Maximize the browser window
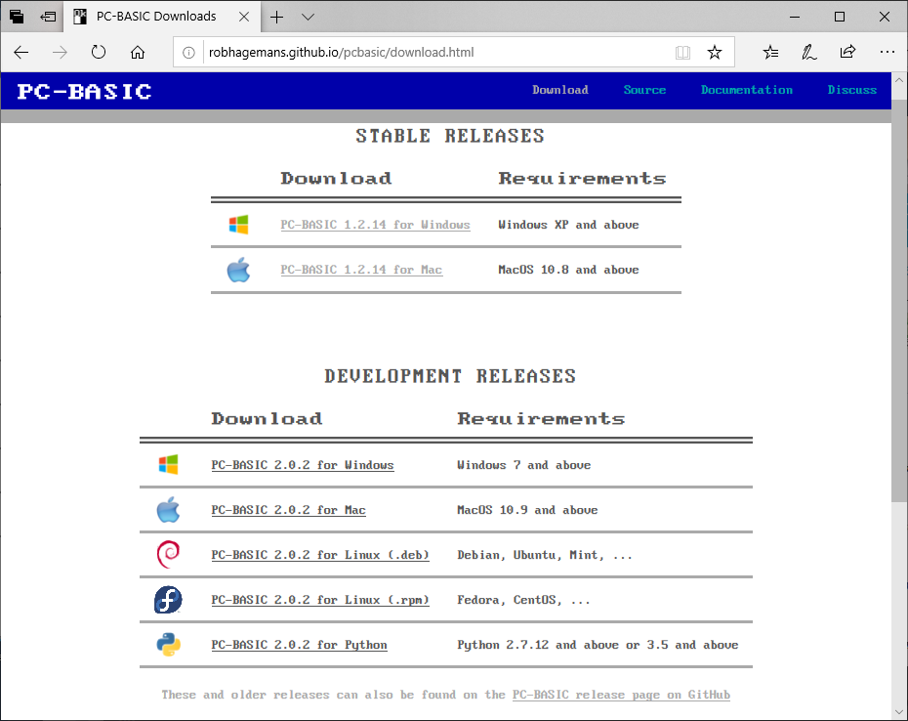 click(x=840, y=17)
